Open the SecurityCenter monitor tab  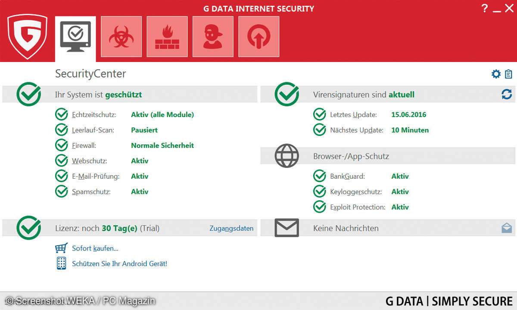[x=75, y=39]
